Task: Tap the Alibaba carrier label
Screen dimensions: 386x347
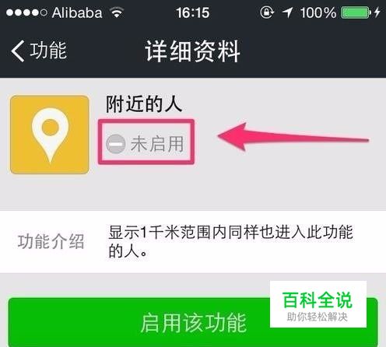Action: pos(77,12)
